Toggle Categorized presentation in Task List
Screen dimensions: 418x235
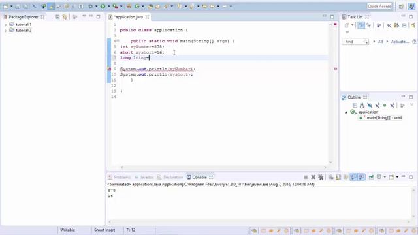point(361,25)
